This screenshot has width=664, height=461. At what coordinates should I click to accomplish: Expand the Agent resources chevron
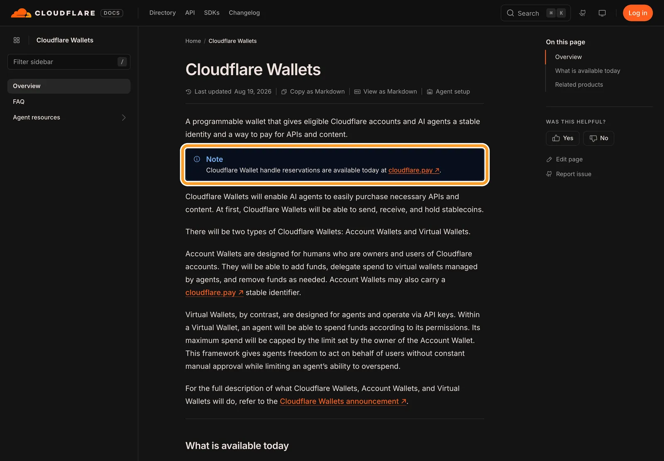(x=124, y=117)
